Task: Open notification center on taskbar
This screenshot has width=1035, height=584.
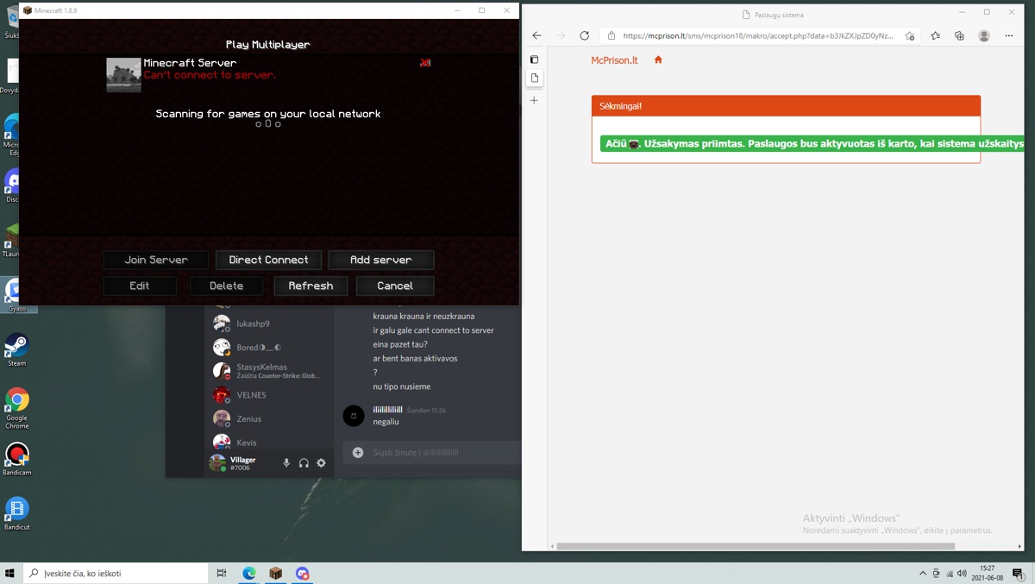Action: click(x=1018, y=574)
